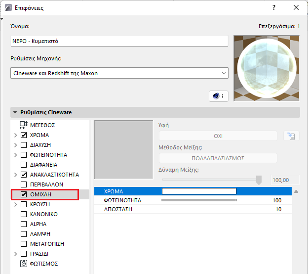Viewport: 308px width, 274px height.
Task: Select the ΜΕΤΑΤΟΠΙΣΗ tree item label
Action: 47,244
